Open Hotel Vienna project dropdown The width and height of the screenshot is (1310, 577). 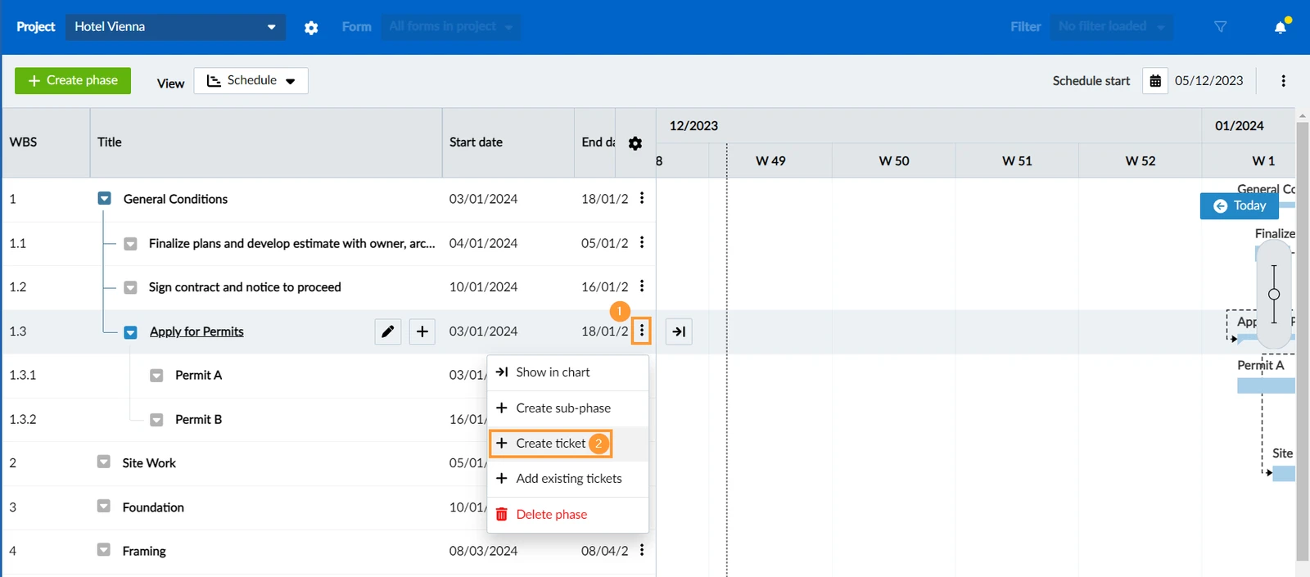point(176,27)
